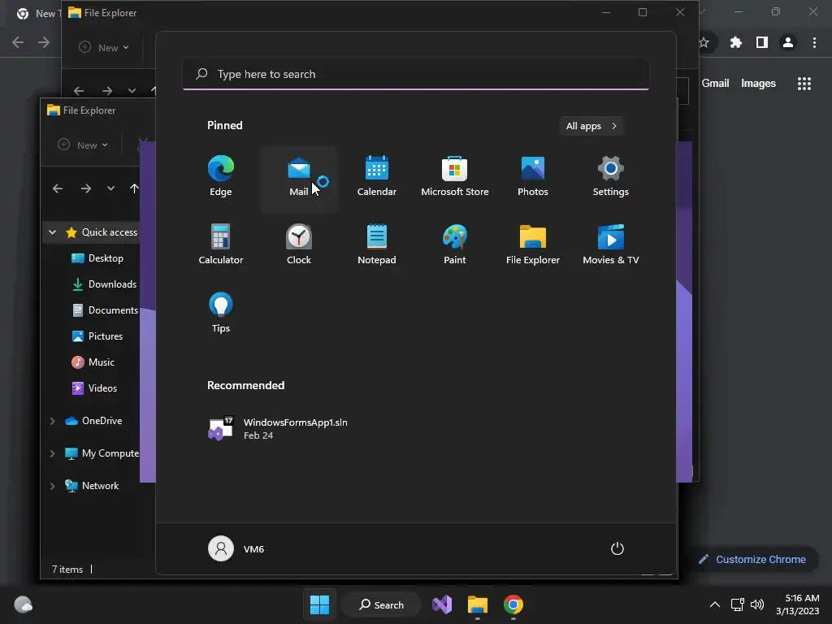Screen dimensions: 832x624
Task: Click the power button in Start menu
Action: click(x=617, y=548)
